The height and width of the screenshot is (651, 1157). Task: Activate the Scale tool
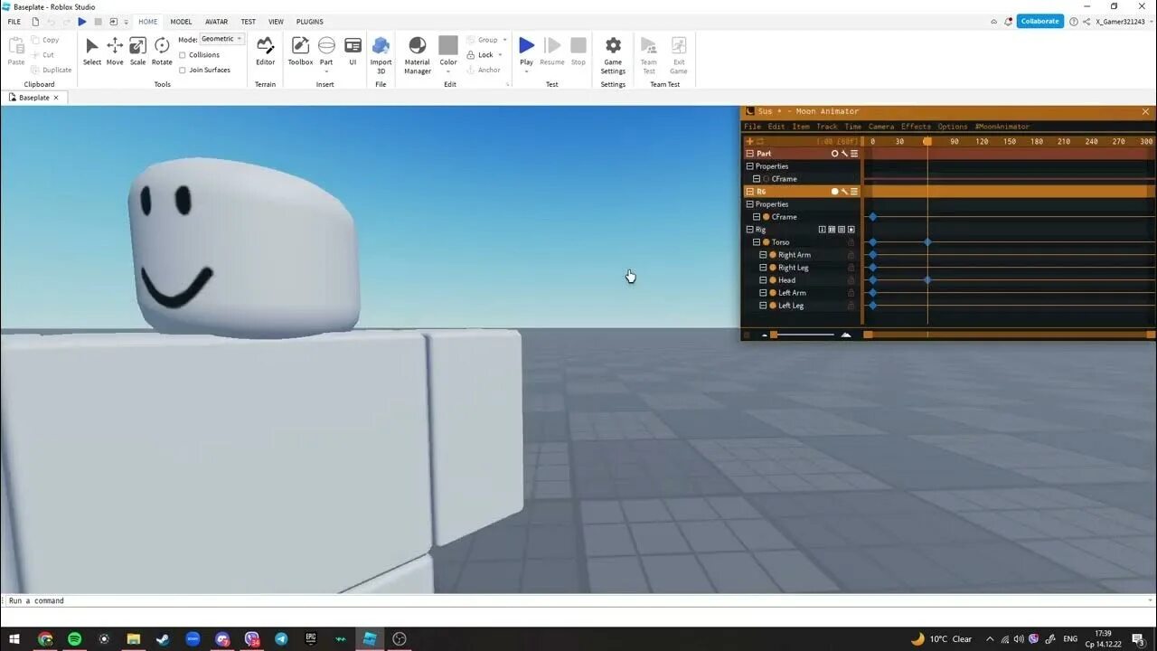137,51
